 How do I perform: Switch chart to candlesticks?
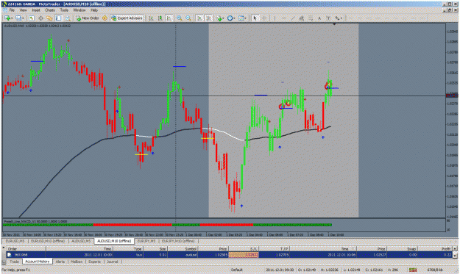(x=160, y=18)
